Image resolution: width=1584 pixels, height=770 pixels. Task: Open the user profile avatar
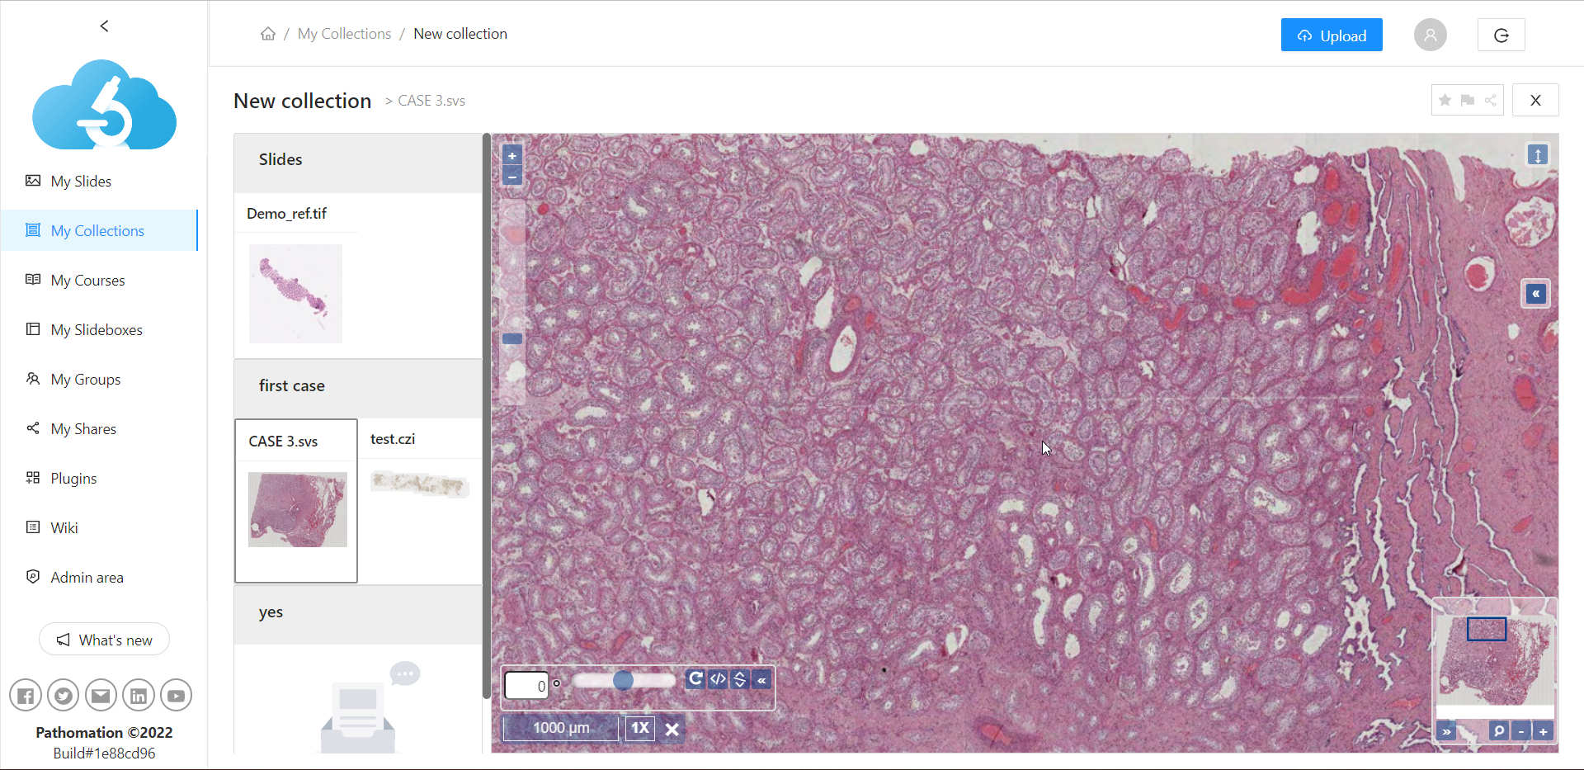point(1430,35)
